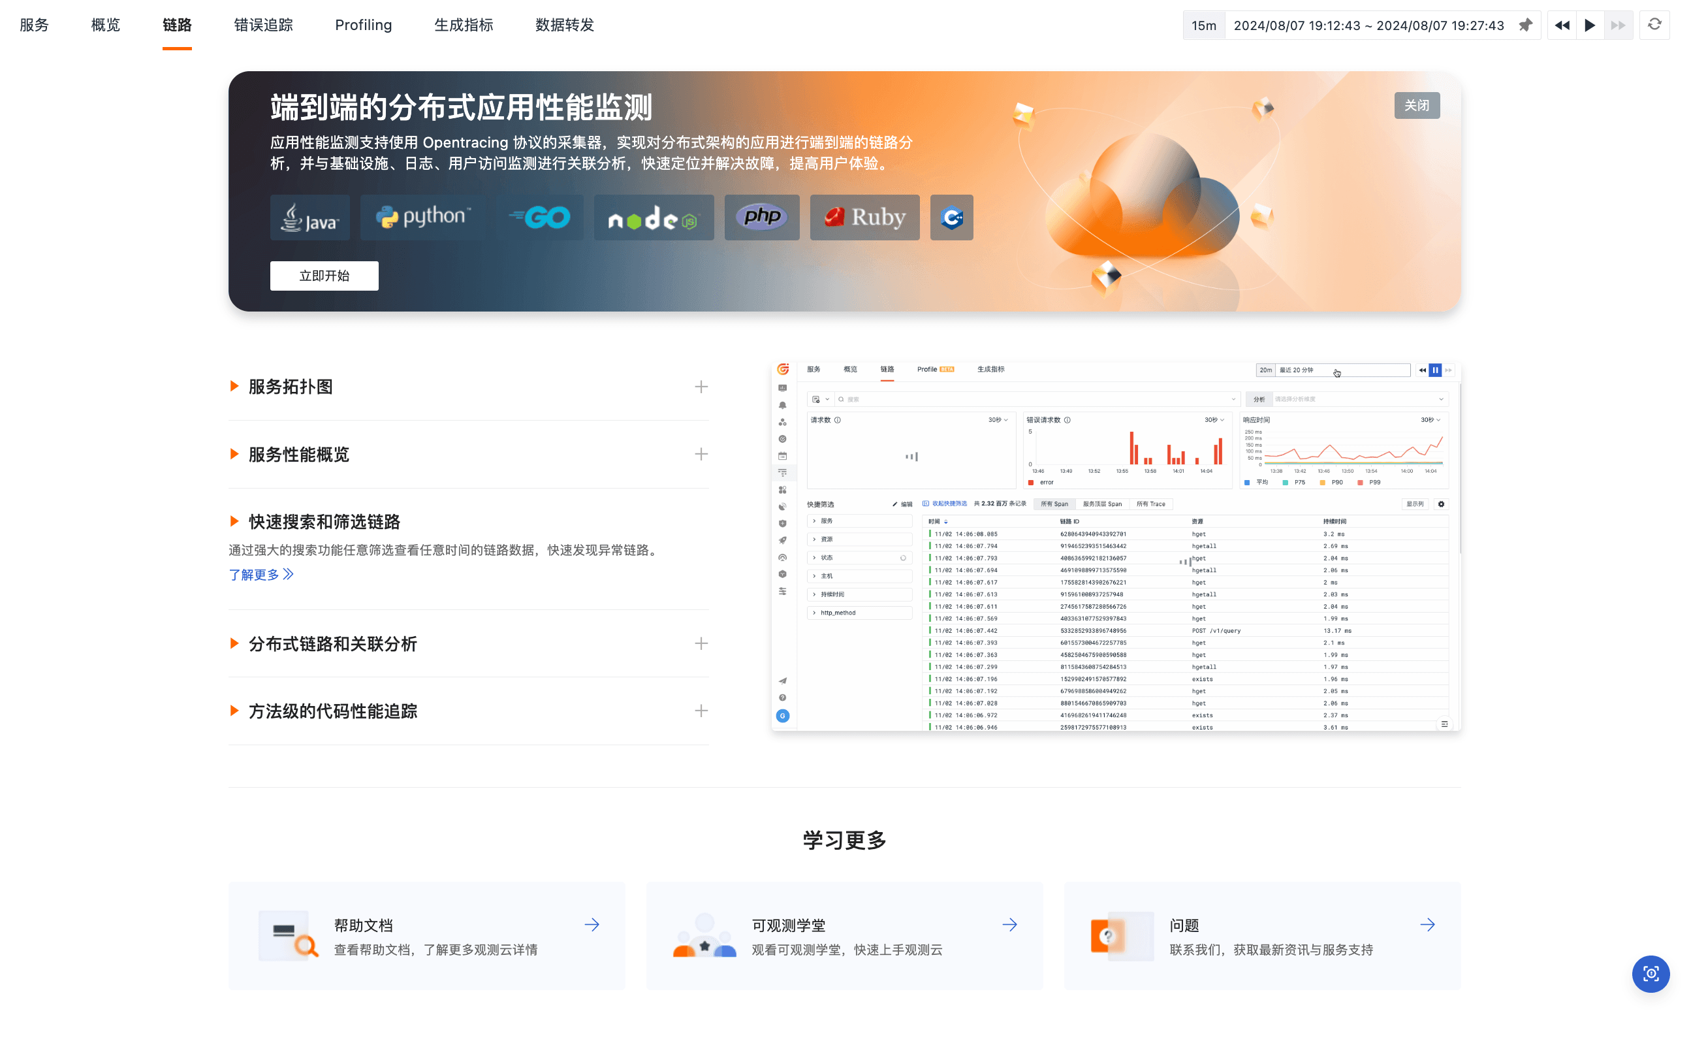Click the refresh icon at top right

(1654, 25)
